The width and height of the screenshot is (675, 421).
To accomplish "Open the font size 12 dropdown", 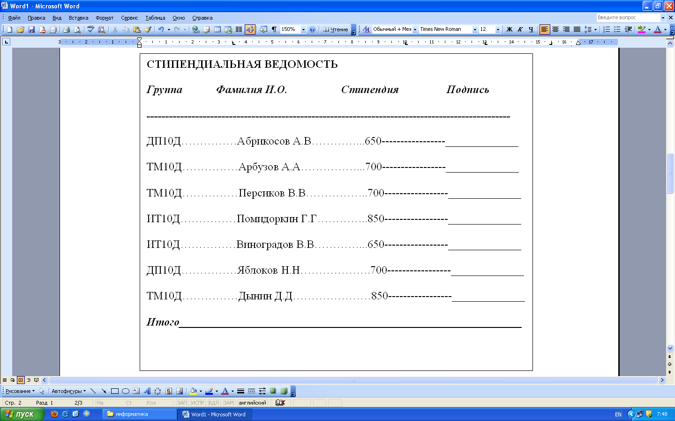I will click(498, 29).
